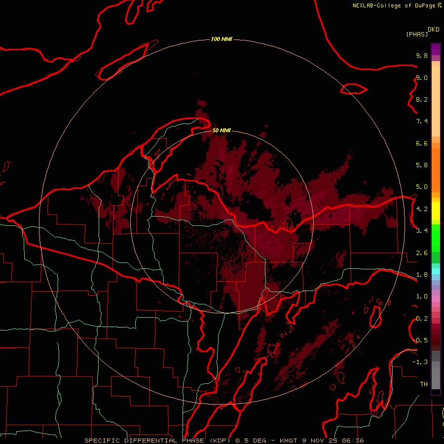Click the 9.0 scale value

click(x=422, y=77)
